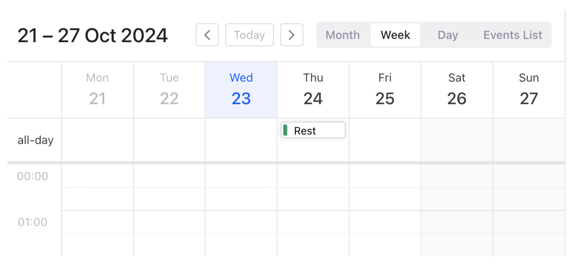573x266 pixels.
Task: Select the Sat 26 column header
Action: click(x=457, y=90)
